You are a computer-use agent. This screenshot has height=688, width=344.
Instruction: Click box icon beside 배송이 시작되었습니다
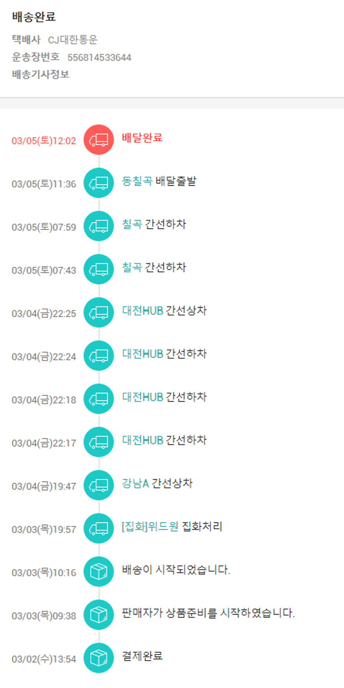[x=99, y=571]
